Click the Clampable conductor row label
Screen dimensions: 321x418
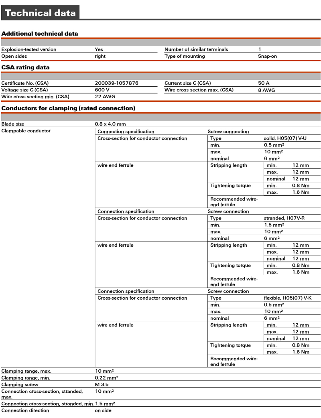click(26, 131)
